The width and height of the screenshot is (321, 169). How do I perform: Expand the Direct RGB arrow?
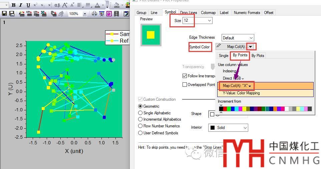(243, 79)
